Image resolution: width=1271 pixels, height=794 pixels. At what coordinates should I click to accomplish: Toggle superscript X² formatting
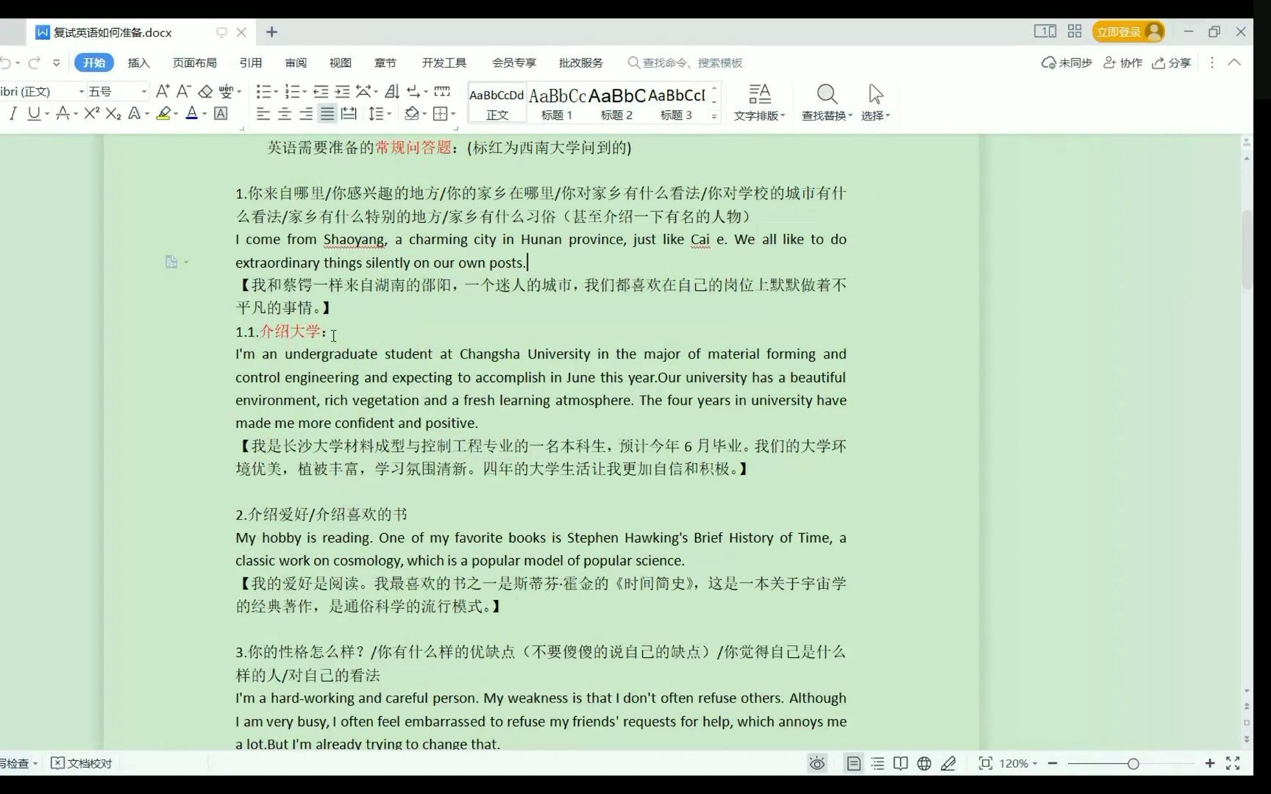click(x=91, y=113)
